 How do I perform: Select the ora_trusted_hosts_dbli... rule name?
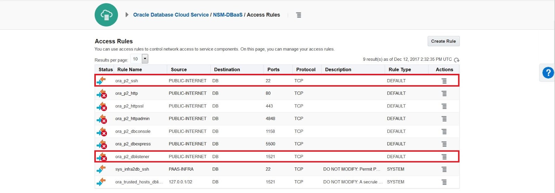(139, 182)
